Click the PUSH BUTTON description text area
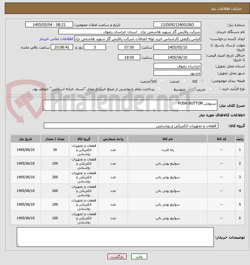250x265 pixels. coord(130,105)
